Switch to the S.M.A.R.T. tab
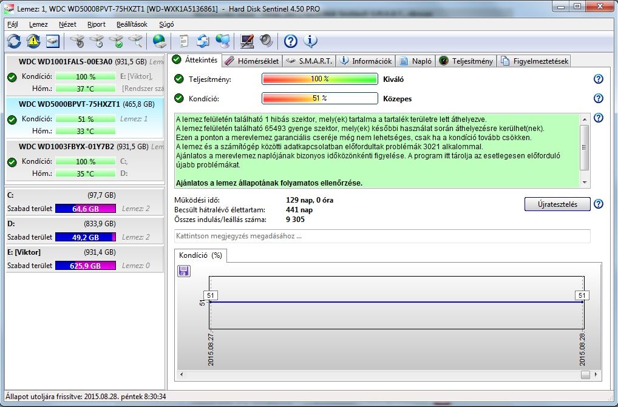618x407 pixels. pyautogui.click(x=310, y=61)
